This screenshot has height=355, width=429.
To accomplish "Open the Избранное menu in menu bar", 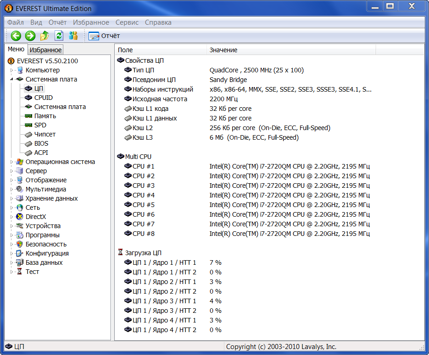I will tap(91, 22).
